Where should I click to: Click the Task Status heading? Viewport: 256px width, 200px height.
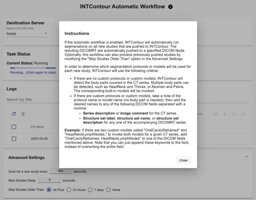pyautogui.click(x=18, y=54)
